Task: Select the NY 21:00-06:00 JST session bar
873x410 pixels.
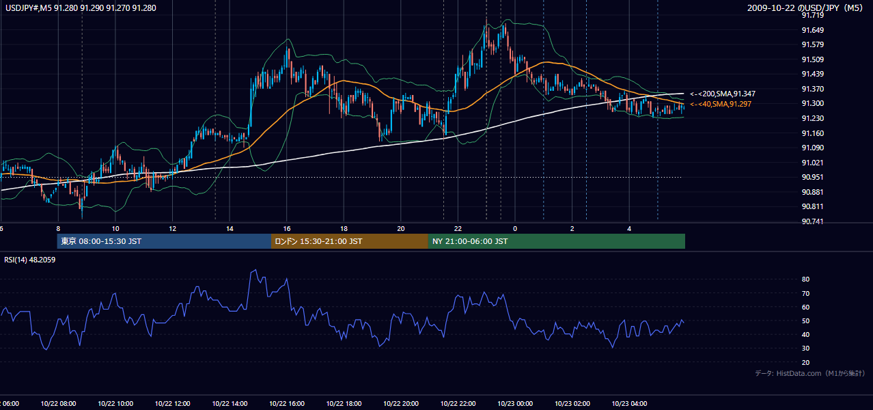Action: pos(557,241)
